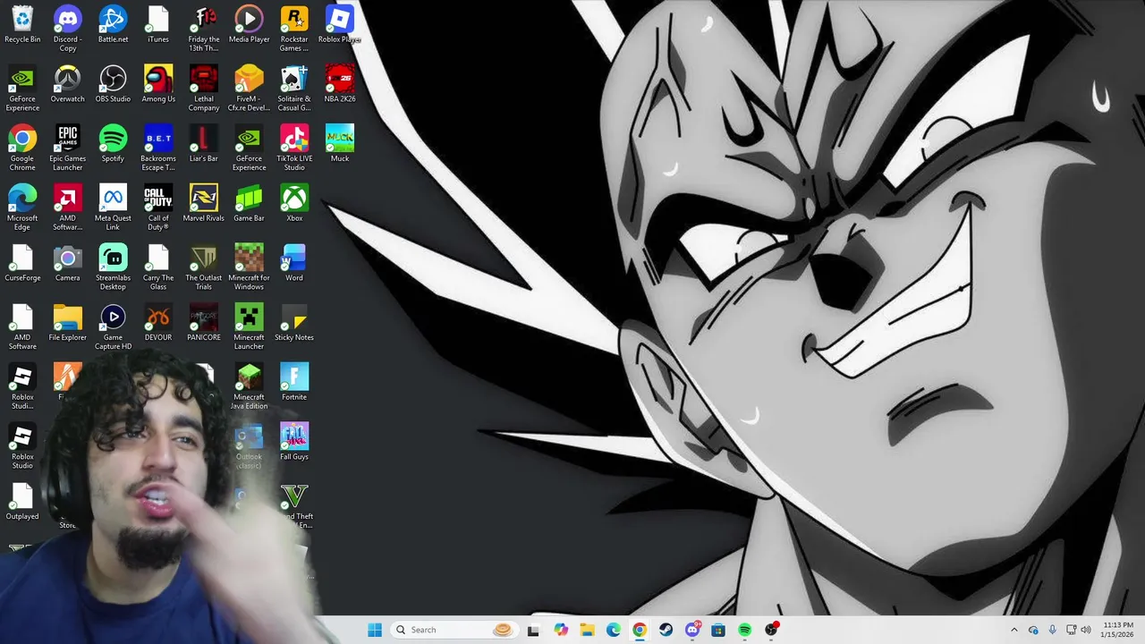
Task: Open Word desktop shortcut
Action: point(294,264)
